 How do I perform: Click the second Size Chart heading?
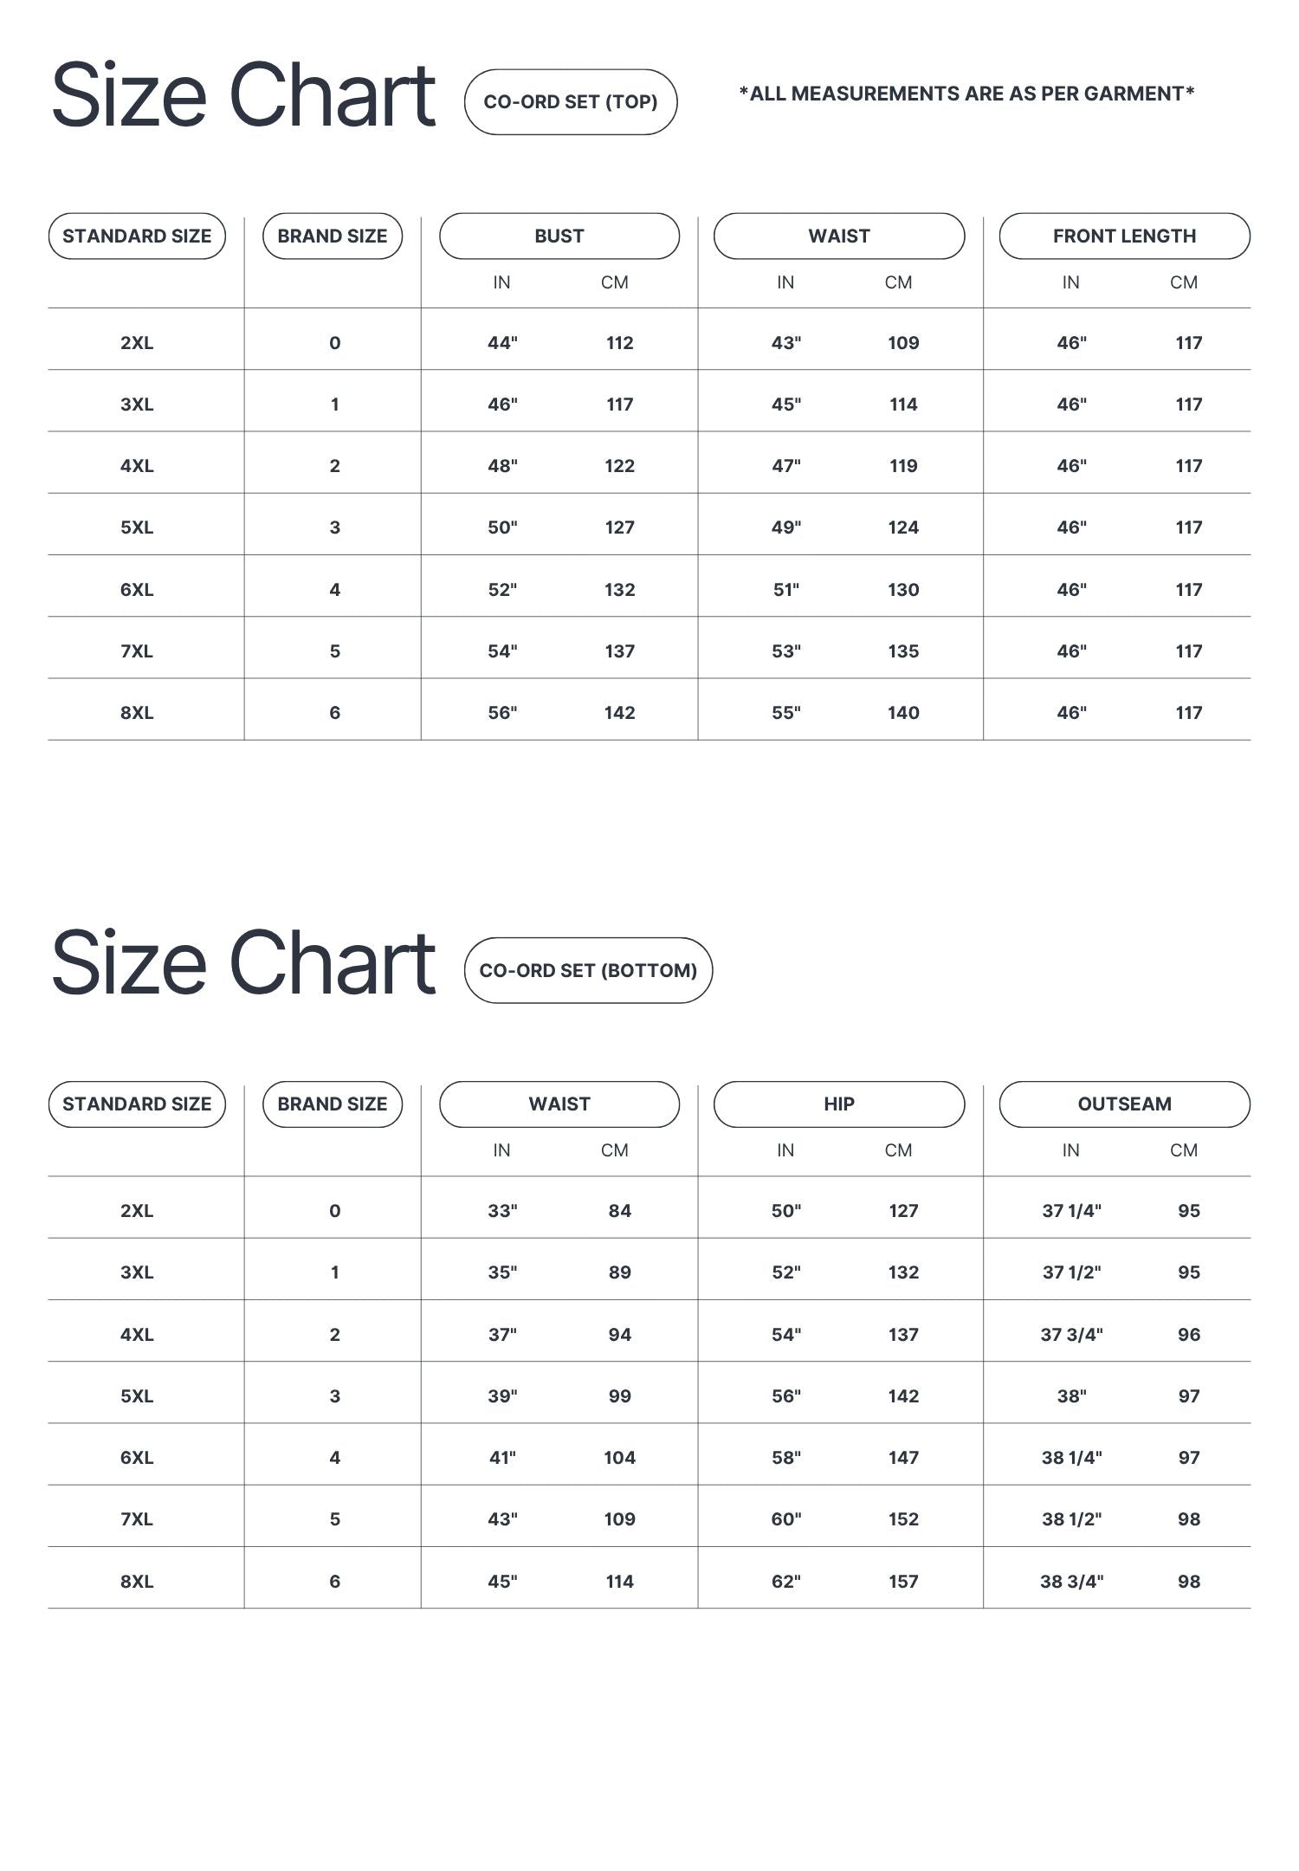(243, 963)
